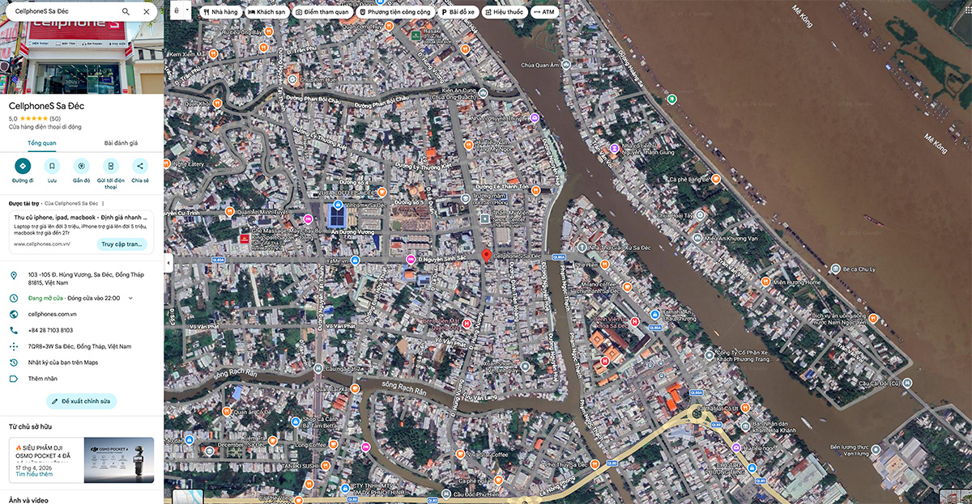The image size is (972, 504).
Task: Click the street furniture icon in top bar
Action: point(177,11)
